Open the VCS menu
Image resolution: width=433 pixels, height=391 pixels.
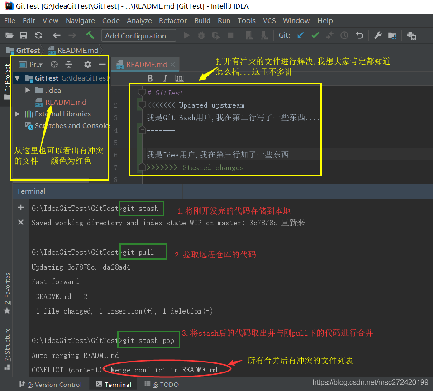tap(269, 21)
